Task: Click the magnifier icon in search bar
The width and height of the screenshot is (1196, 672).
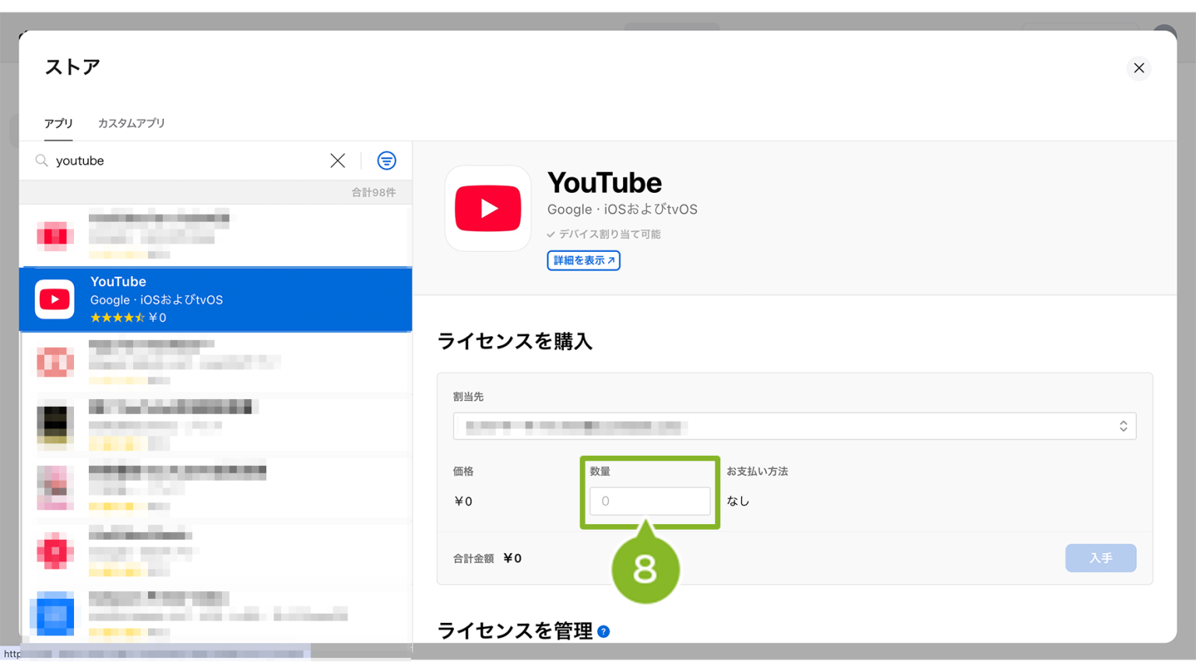Action: pyautogui.click(x=42, y=161)
